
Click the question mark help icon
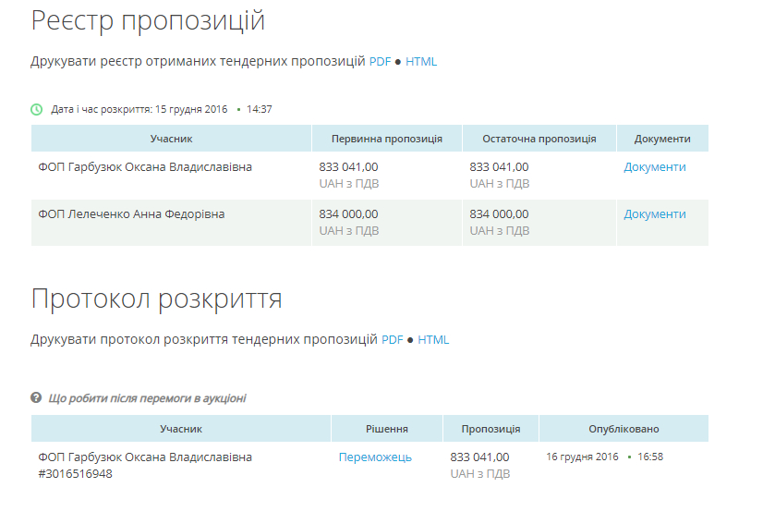tap(36, 397)
